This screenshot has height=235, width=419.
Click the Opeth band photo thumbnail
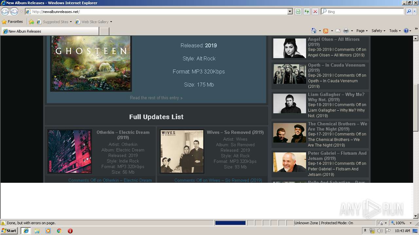(290, 74)
